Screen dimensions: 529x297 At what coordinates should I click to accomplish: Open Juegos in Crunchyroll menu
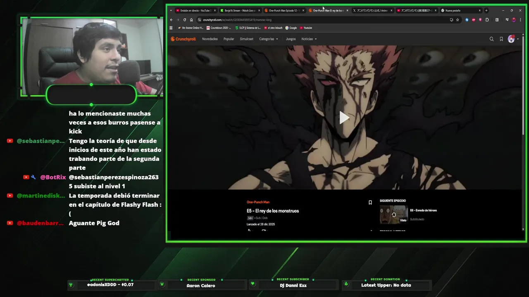point(291,39)
